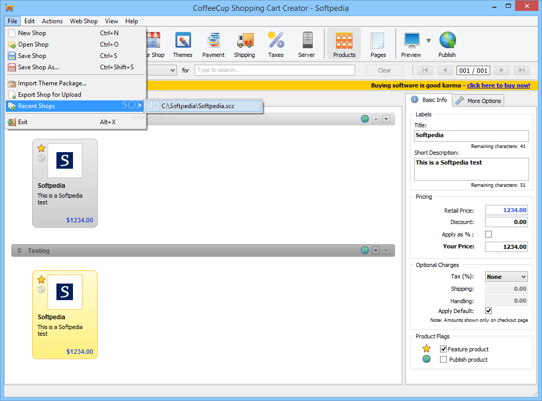542x401 pixels.
Task: Click the Retail Price field
Action: [506, 210]
